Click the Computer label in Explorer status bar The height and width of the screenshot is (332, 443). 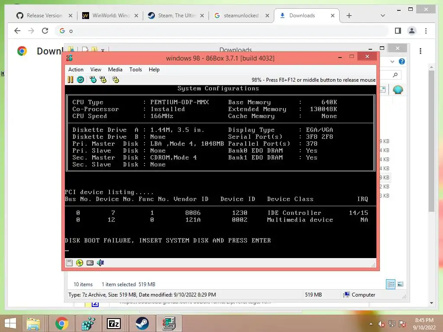(363, 295)
